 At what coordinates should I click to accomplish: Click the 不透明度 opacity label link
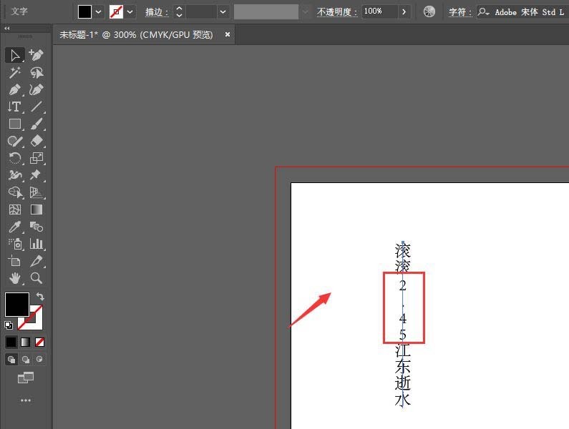(x=338, y=12)
